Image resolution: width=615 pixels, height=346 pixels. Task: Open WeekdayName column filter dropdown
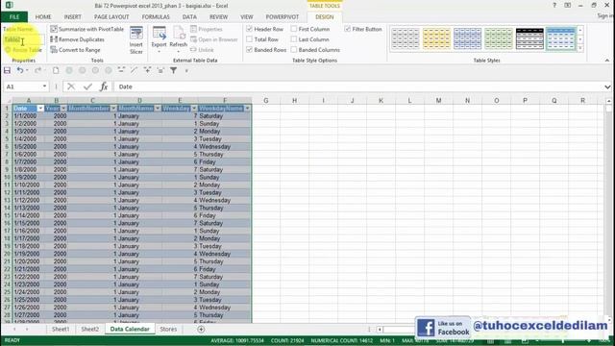[247, 109]
